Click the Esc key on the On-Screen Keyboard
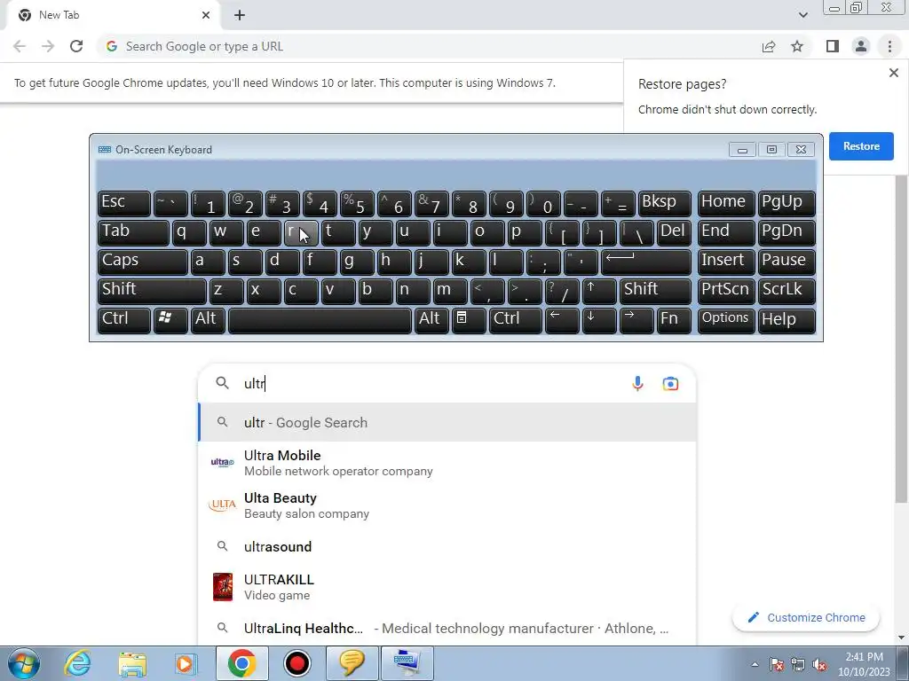This screenshot has height=681, width=909. 123,202
